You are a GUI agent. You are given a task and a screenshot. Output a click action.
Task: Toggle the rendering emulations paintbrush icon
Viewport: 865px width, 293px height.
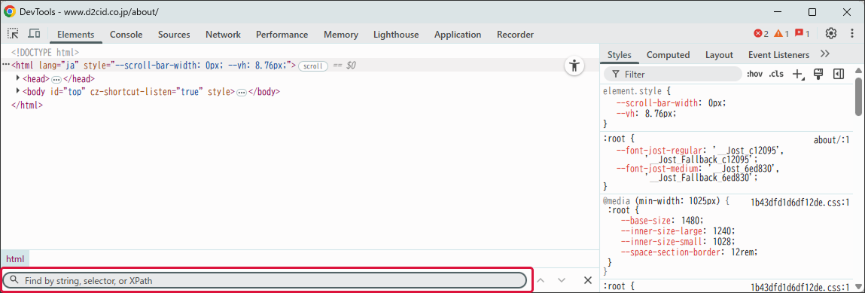tap(818, 74)
